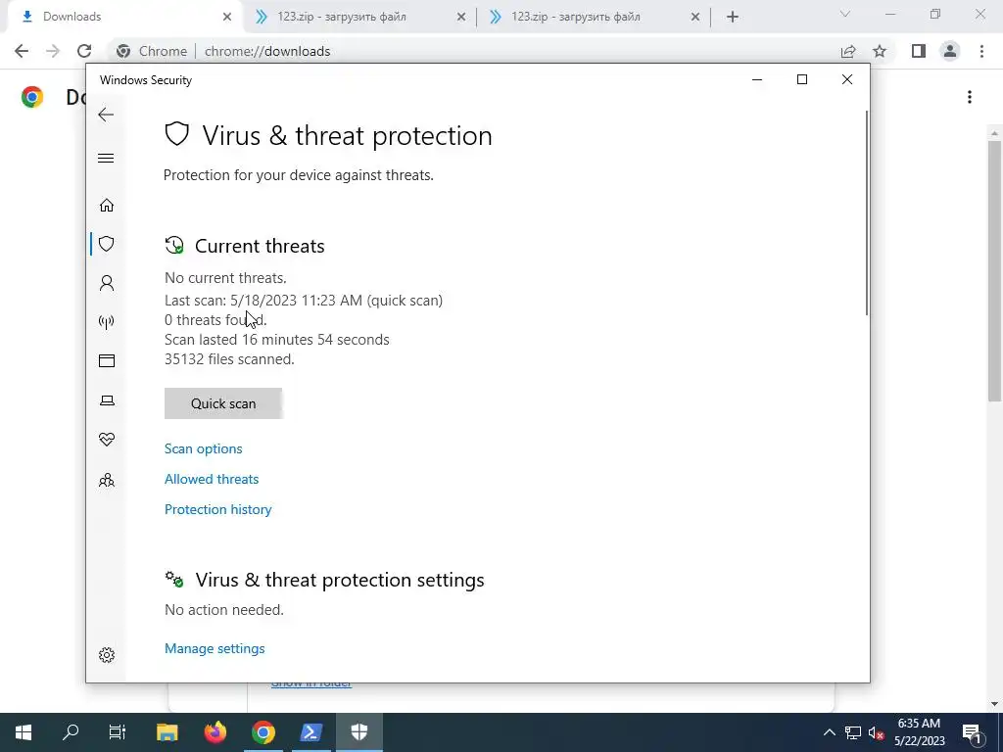The width and height of the screenshot is (1003, 752).
Task: Open Scan options link
Action: click(x=204, y=448)
